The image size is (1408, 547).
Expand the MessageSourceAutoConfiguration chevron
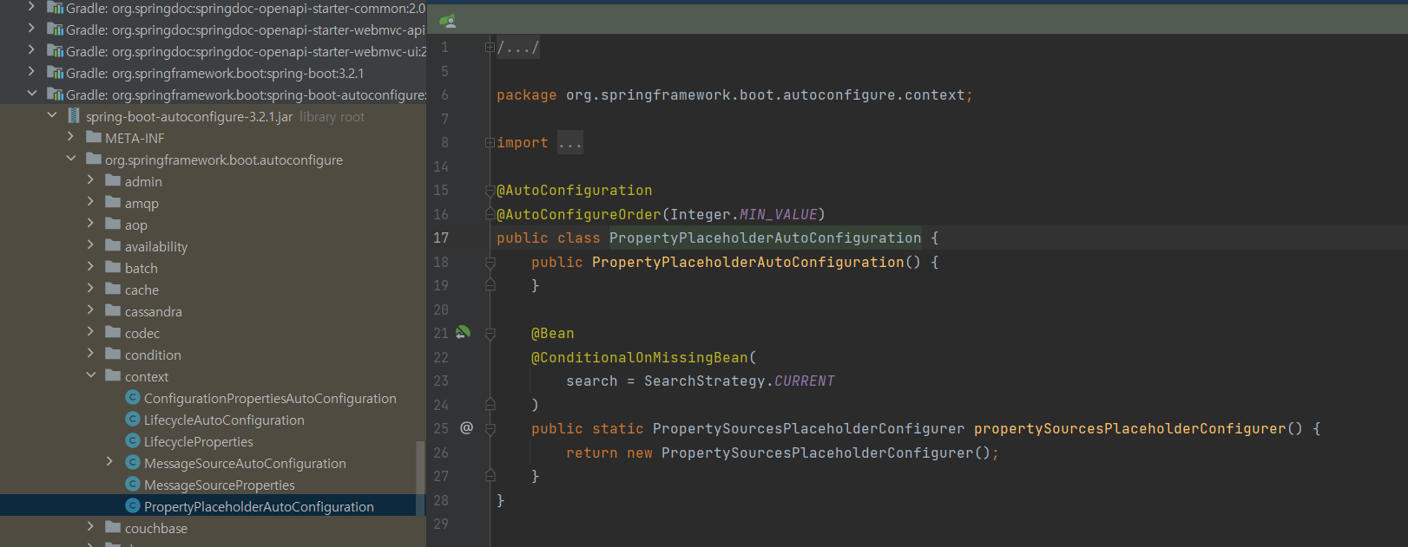click(x=109, y=462)
